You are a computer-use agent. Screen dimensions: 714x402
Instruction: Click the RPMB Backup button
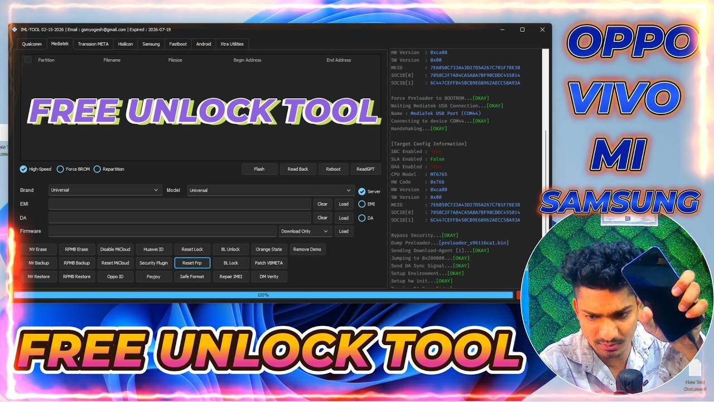76,263
